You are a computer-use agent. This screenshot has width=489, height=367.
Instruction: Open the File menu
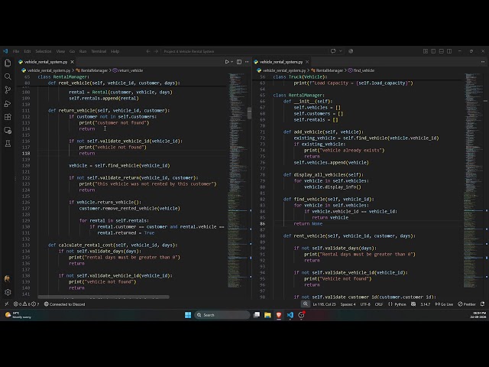point(16,51)
